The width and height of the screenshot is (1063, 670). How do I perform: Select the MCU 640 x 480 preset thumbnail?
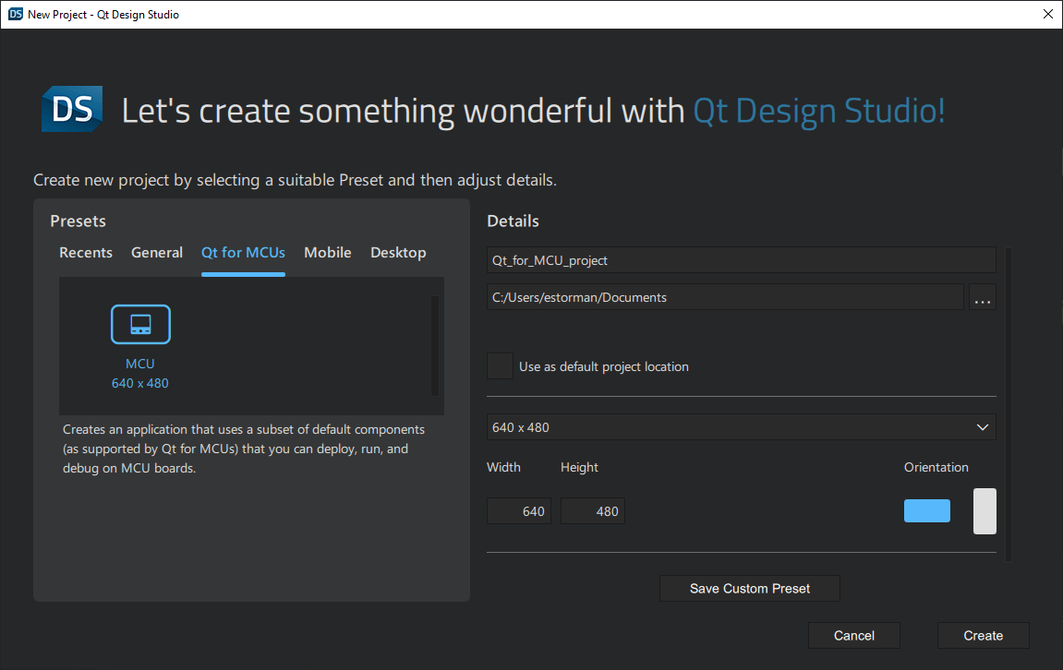(x=140, y=346)
